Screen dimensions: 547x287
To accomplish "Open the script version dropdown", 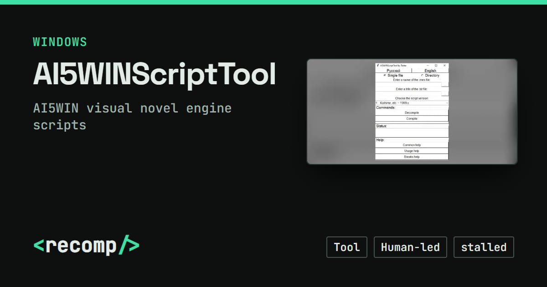I will pyautogui.click(x=412, y=103).
